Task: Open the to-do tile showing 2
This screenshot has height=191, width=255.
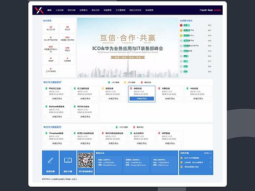Action: point(67,59)
